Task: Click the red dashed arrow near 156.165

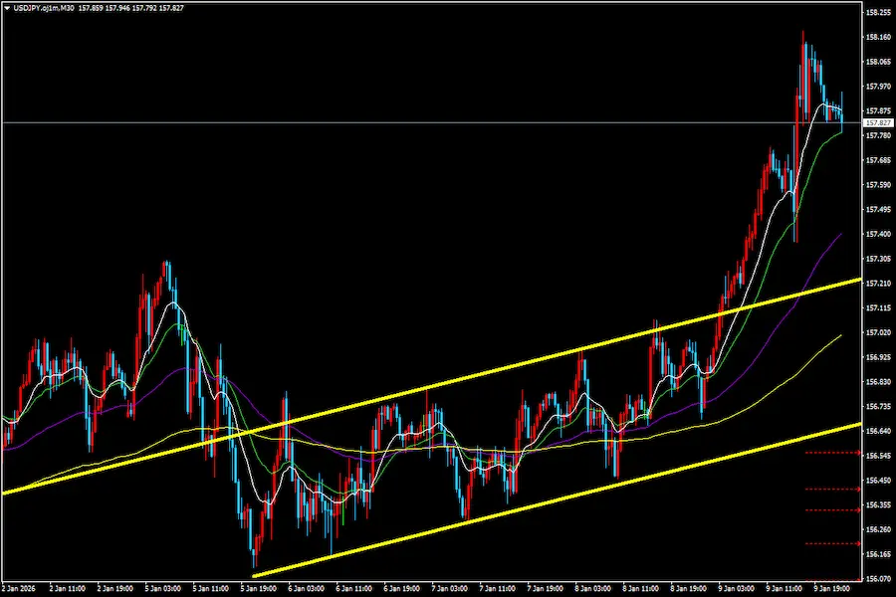Action: [831, 543]
